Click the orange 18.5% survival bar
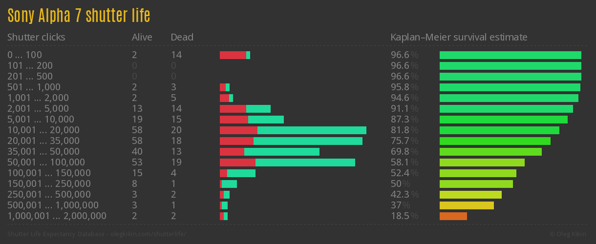The width and height of the screenshot is (596, 244). [x=453, y=216]
